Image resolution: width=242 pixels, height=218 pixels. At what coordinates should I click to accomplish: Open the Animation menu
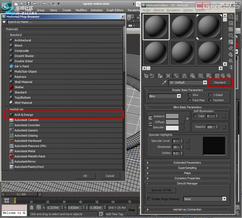click(x=96, y=10)
